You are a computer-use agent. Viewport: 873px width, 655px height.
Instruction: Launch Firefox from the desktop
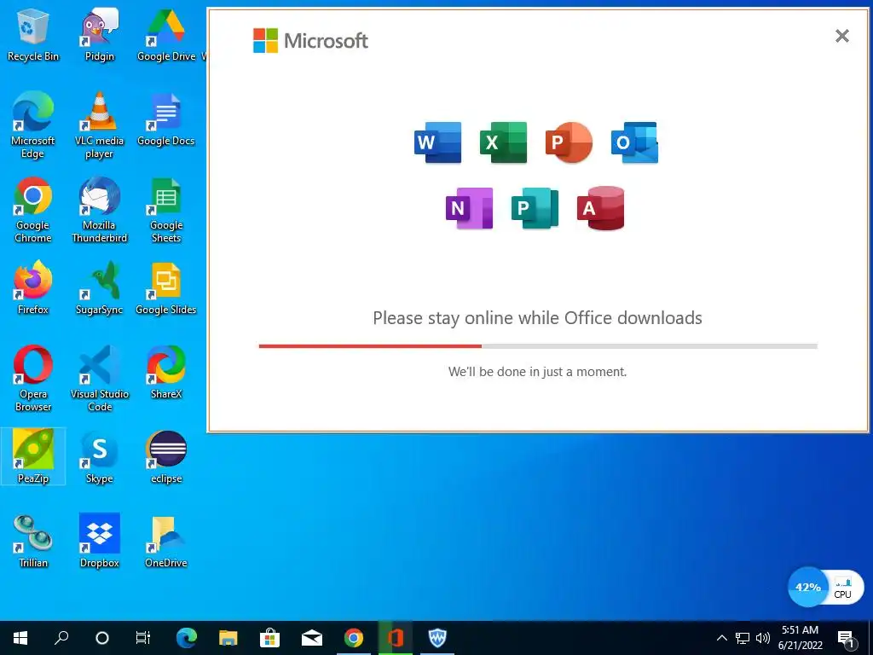click(33, 288)
